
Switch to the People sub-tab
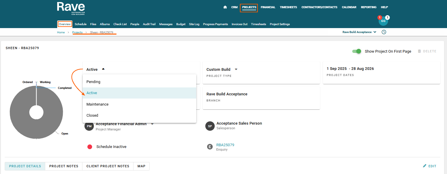(x=135, y=24)
